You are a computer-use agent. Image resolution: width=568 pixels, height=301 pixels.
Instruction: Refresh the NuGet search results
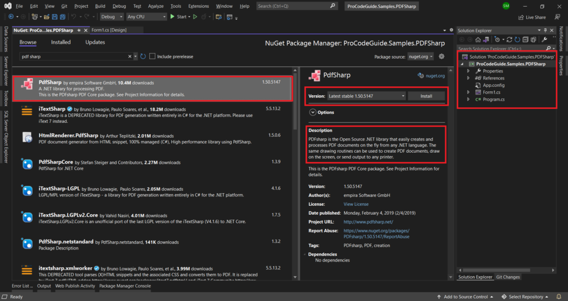(x=143, y=56)
